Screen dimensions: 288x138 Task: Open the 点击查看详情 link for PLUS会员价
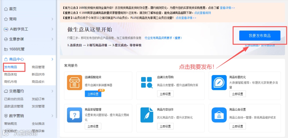point(186,18)
